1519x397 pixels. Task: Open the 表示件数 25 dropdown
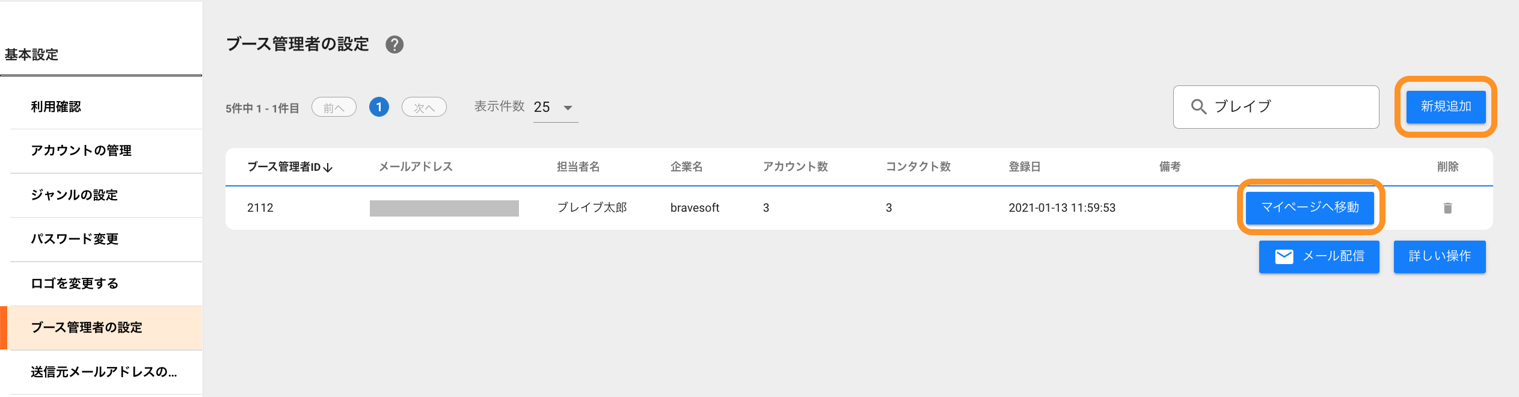click(x=555, y=108)
